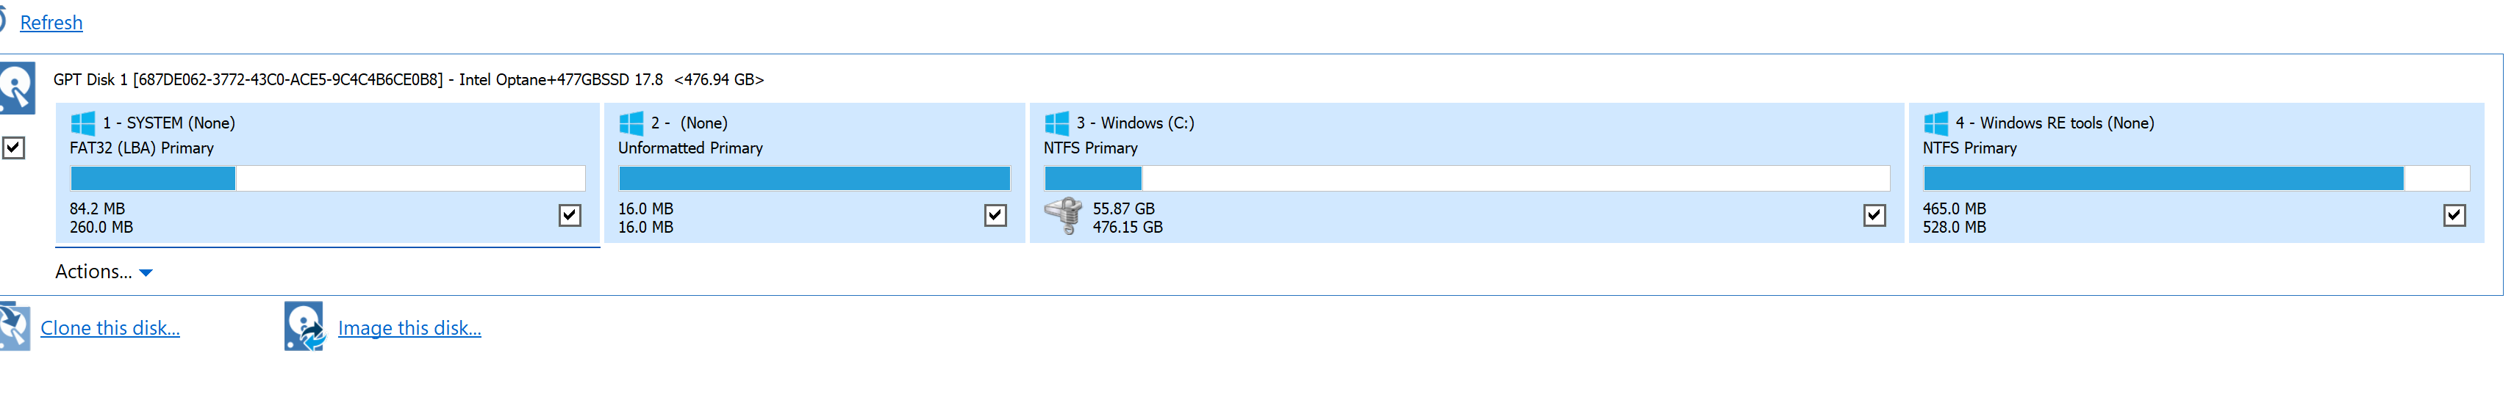
Task: Open the Clone this disk link
Action: pyautogui.click(x=110, y=328)
